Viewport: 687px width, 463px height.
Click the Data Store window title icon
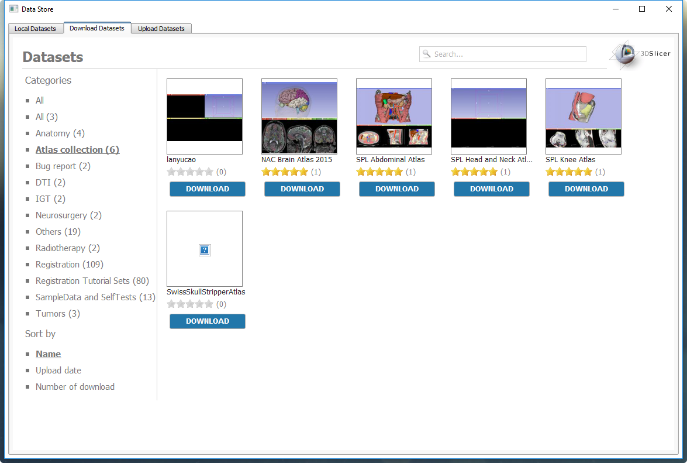tap(14, 9)
